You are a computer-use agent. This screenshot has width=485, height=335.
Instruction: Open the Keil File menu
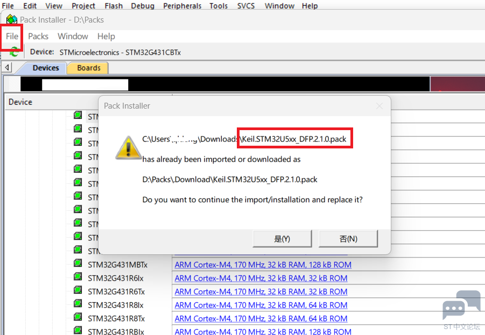click(x=8, y=5)
